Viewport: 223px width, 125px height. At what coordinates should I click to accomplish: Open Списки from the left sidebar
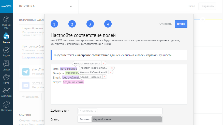point(6,65)
